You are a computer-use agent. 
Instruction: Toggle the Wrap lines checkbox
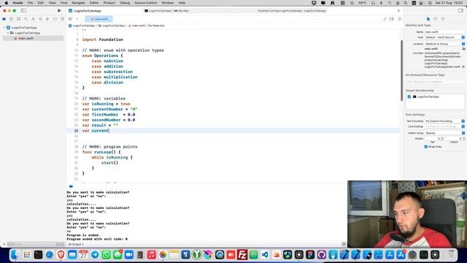426,147
